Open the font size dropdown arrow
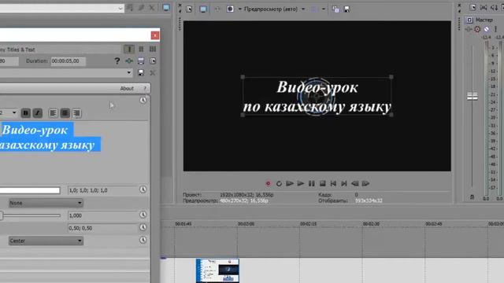This screenshot has width=504, height=283. click(x=14, y=112)
